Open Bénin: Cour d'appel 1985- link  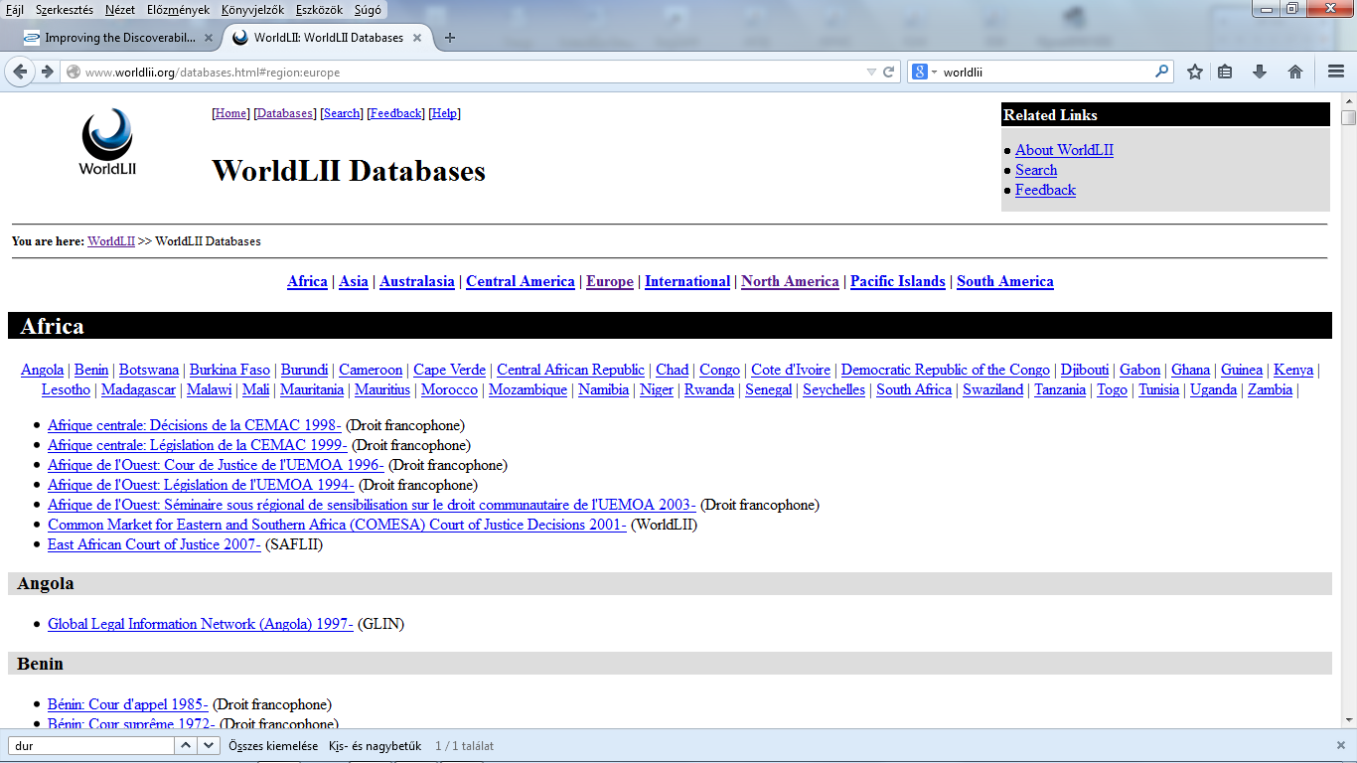(128, 704)
